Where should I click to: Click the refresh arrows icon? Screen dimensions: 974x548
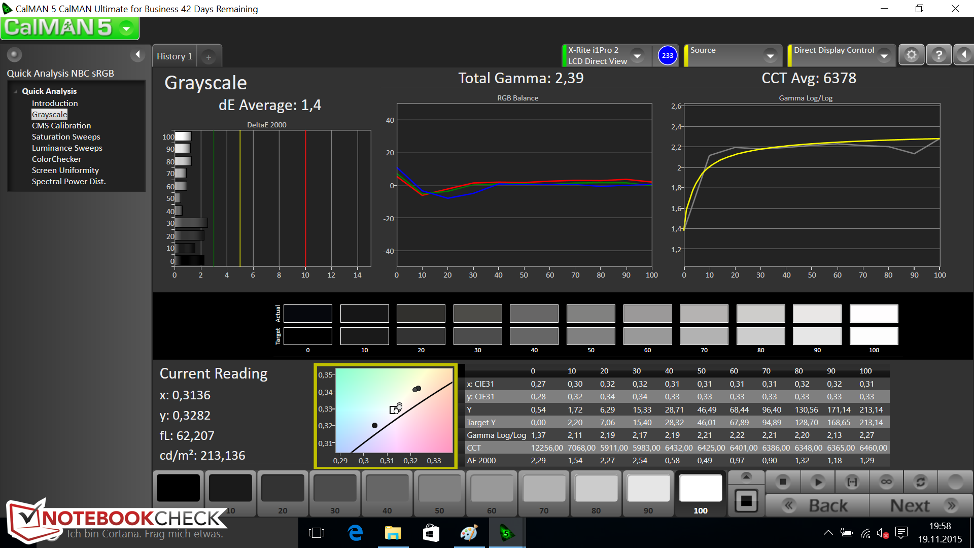(x=920, y=482)
